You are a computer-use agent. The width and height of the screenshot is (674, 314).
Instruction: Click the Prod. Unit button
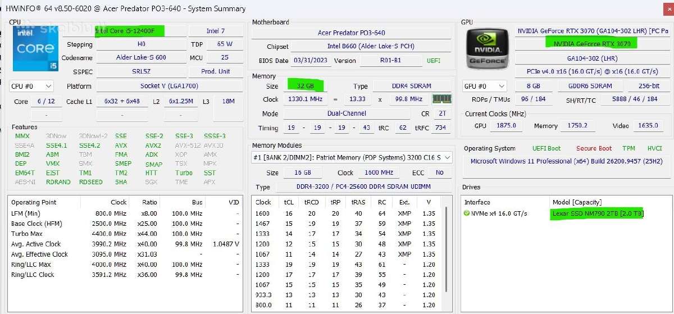pos(216,71)
